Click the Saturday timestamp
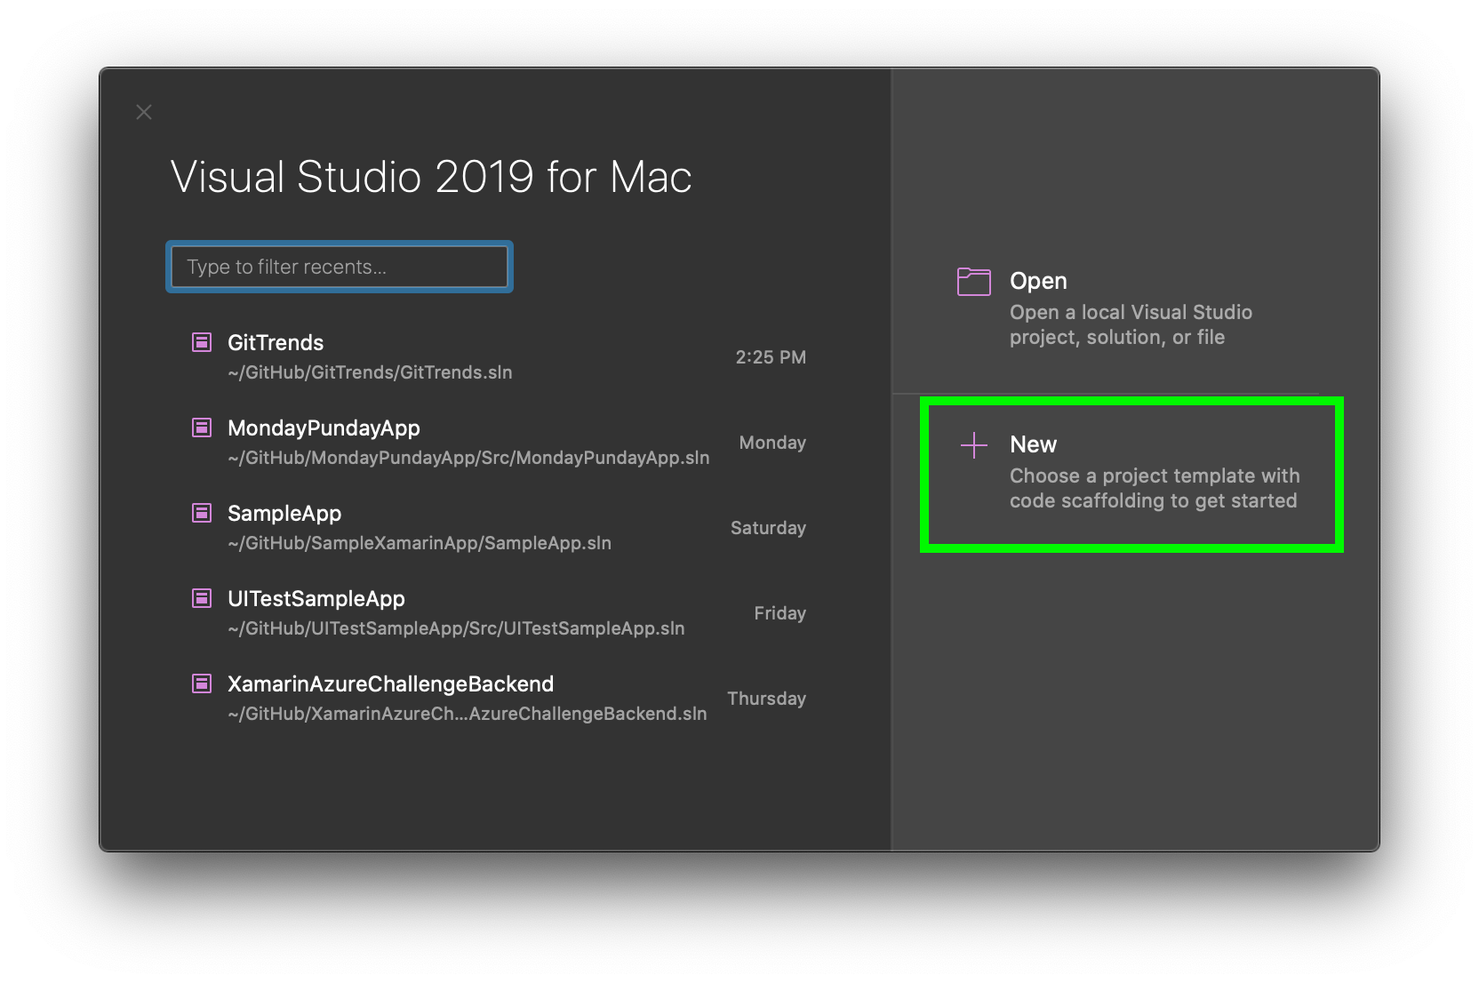The width and height of the screenshot is (1479, 983). [768, 528]
